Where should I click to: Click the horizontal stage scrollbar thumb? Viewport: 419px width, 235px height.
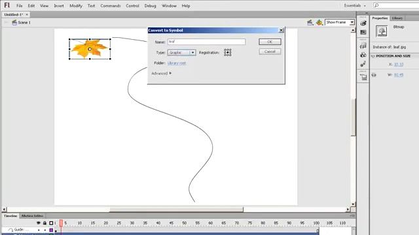(x=176, y=210)
